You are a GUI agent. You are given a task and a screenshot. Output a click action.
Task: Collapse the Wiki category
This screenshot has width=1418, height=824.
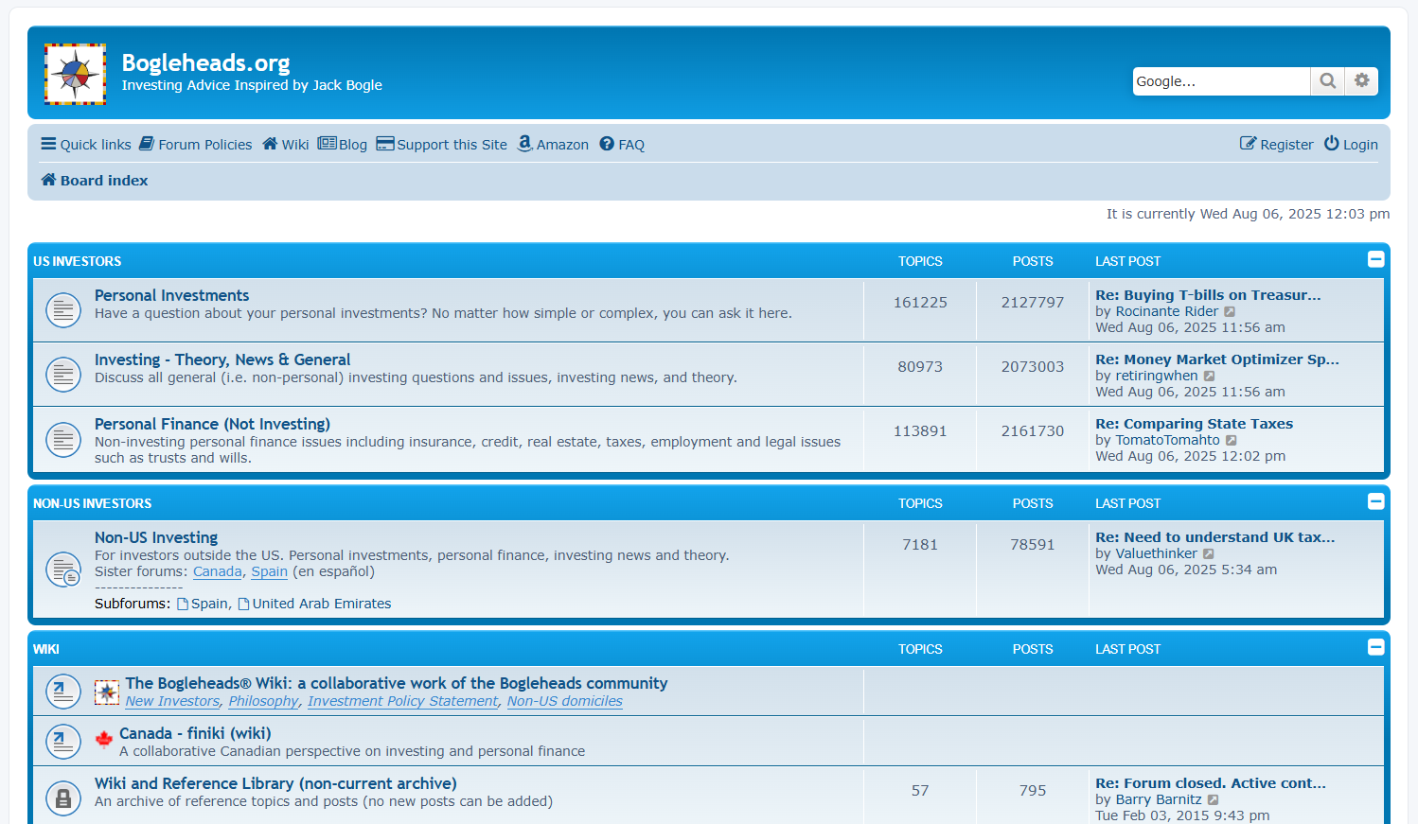[x=1376, y=647]
